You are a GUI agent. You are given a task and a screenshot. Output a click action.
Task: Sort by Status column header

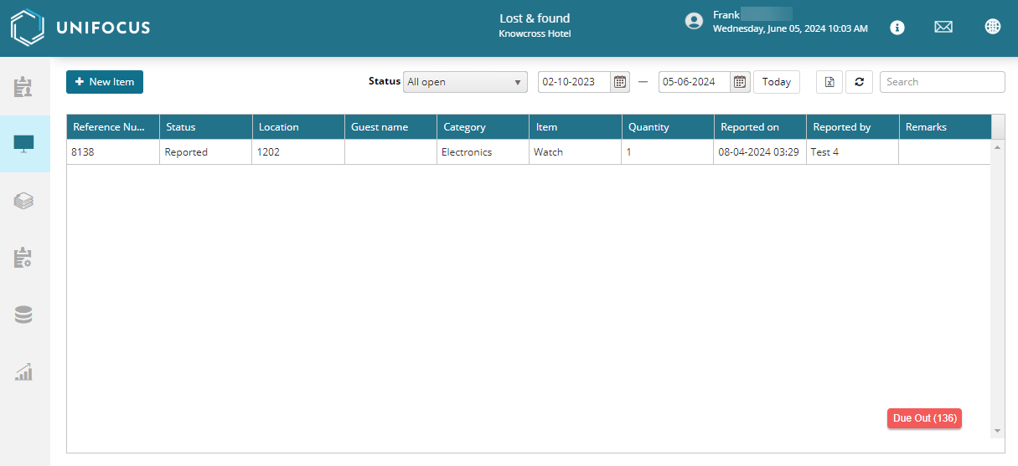[206, 127]
